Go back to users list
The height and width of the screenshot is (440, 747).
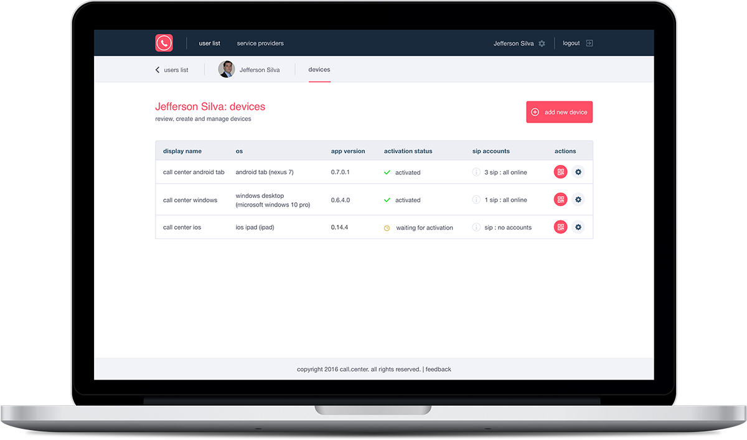(x=176, y=70)
